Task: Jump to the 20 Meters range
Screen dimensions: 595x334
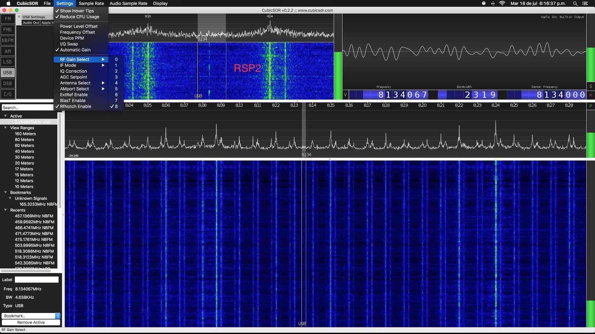Action: [x=24, y=163]
